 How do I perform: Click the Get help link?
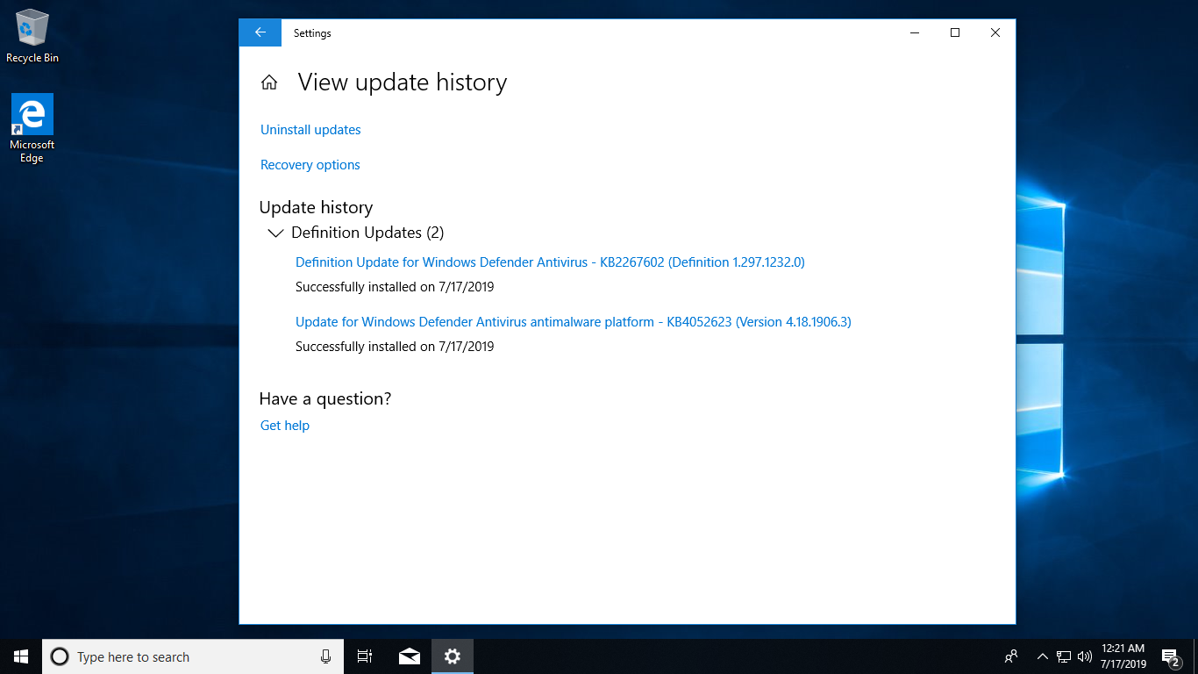click(285, 426)
